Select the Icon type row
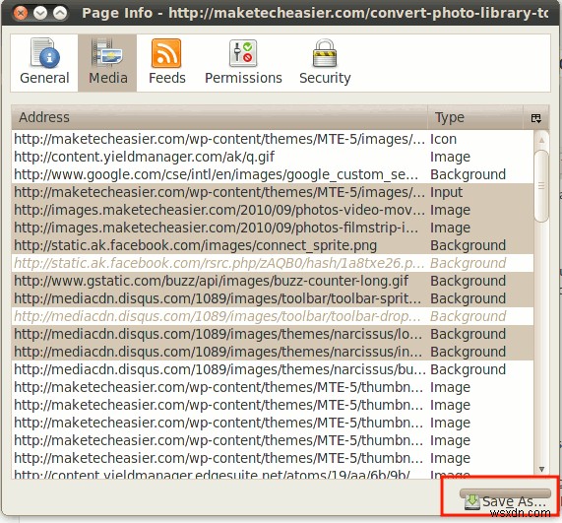 coord(273,139)
